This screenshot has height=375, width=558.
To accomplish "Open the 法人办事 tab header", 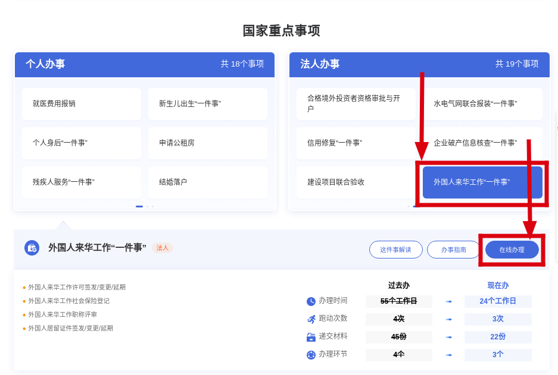I will [320, 64].
